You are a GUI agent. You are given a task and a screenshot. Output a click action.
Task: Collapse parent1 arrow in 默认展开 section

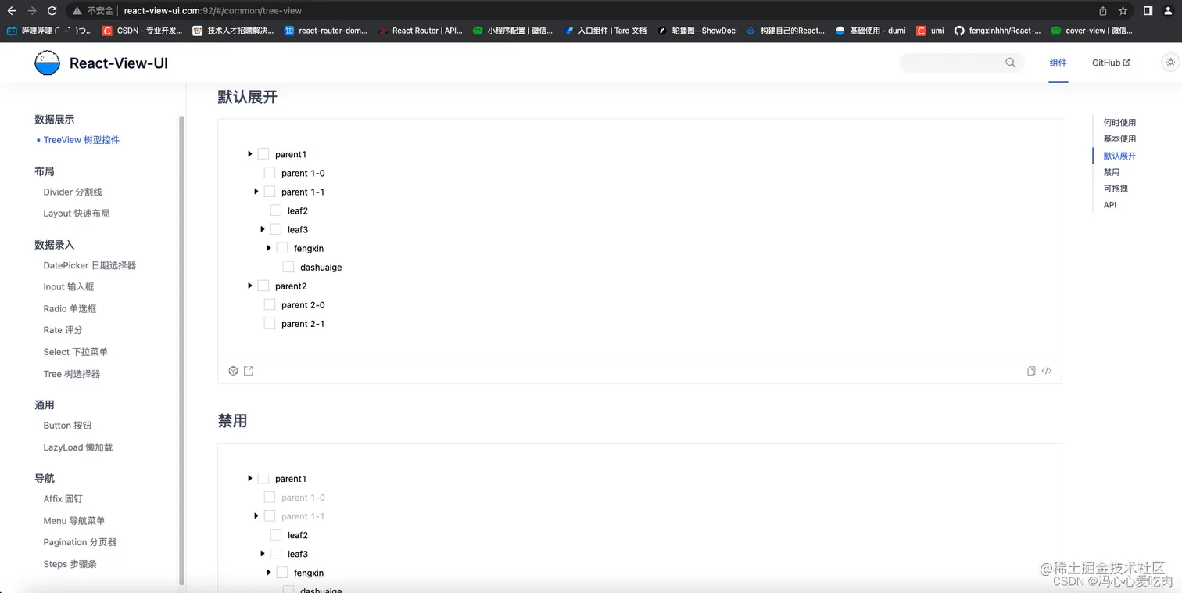250,154
